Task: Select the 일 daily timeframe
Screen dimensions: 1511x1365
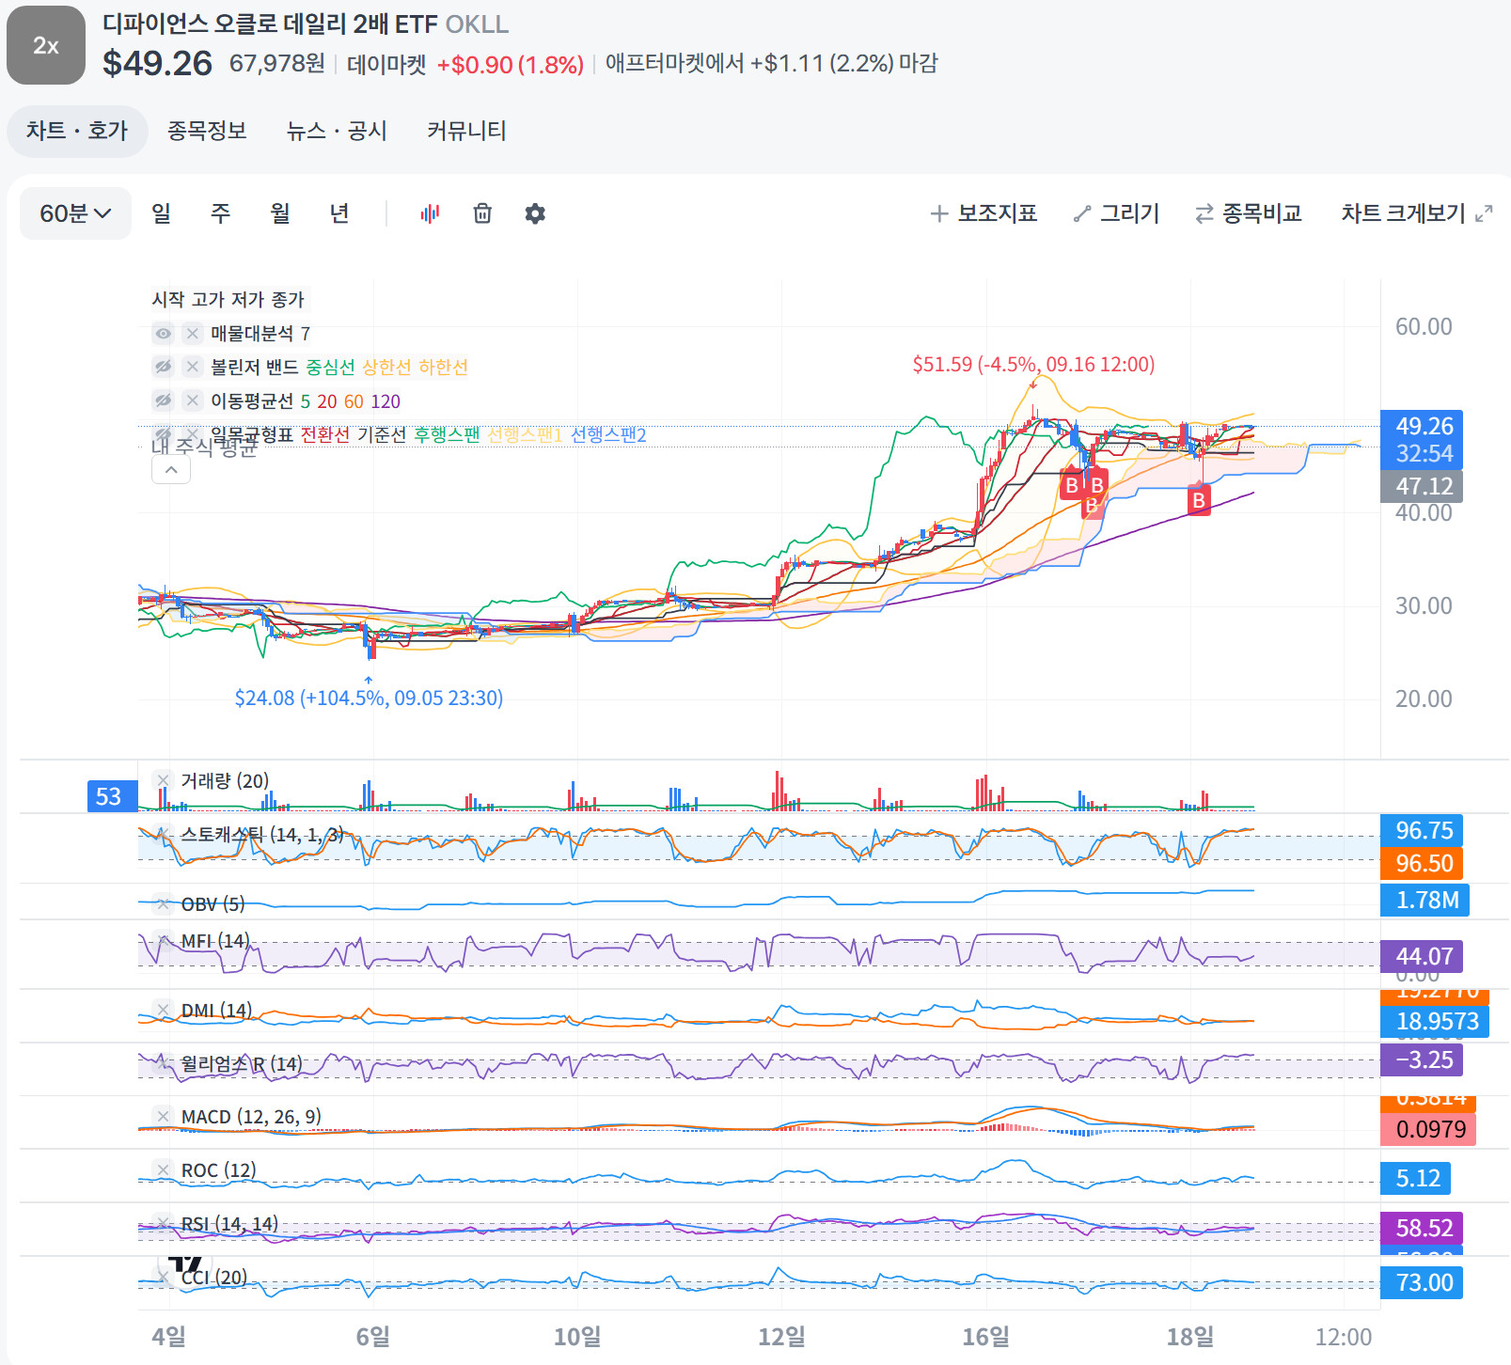Action: (x=162, y=213)
